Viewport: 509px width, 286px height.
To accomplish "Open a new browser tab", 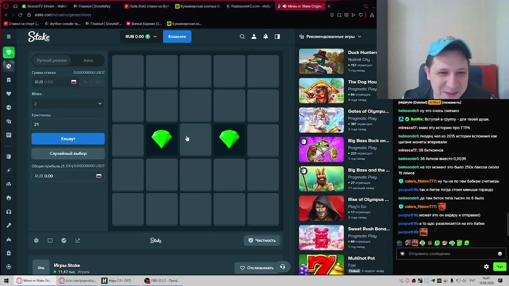I will pyautogui.click(x=329, y=6).
